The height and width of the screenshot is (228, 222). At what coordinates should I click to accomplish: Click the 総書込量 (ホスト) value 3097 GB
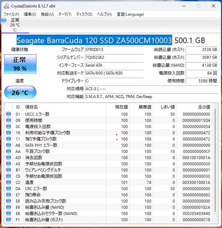[x=202, y=57]
